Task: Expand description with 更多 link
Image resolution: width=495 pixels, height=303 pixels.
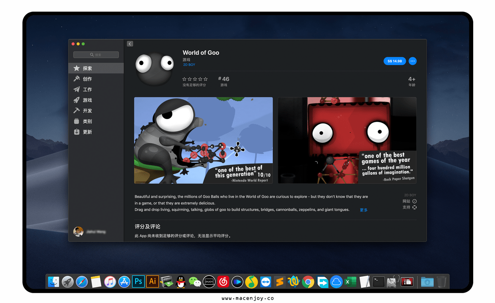Action: click(x=363, y=210)
